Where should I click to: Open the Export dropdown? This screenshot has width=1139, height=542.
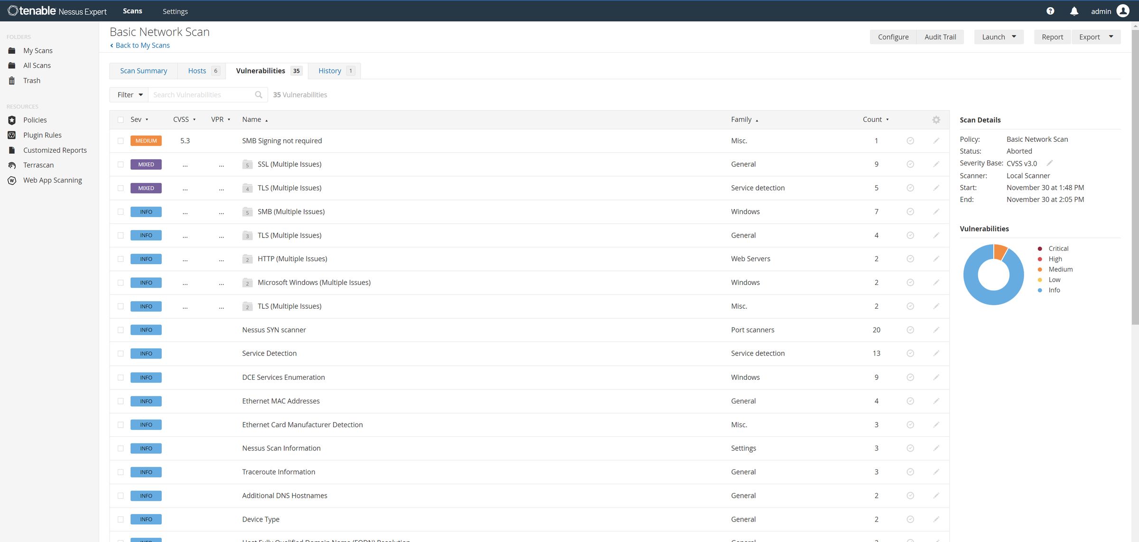[x=1096, y=37]
